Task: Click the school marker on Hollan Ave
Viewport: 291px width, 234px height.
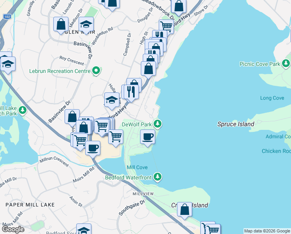Action: (112, 101)
